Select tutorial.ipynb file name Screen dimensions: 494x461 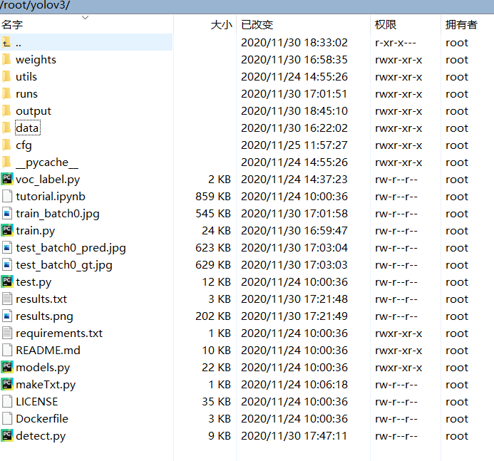pyautogui.click(x=51, y=197)
